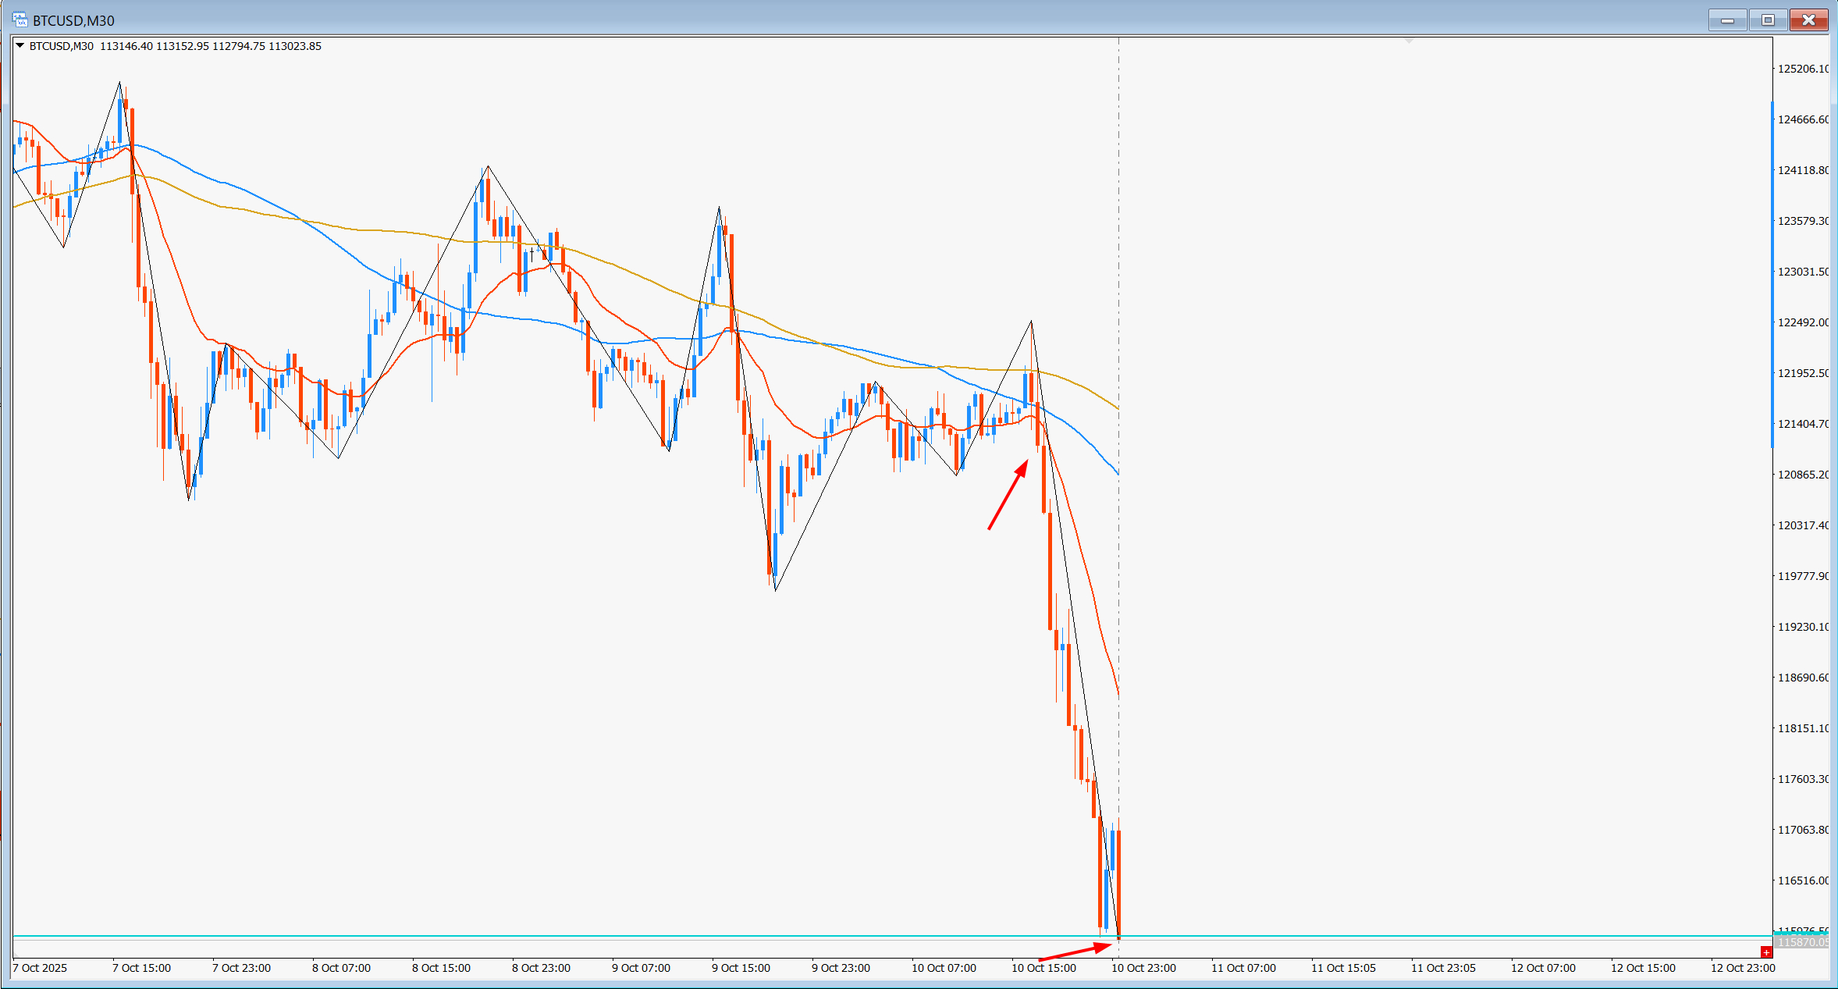The image size is (1838, 989).
Task: Click the "10 Oct 15:00" time axis label
Action: click(x=1044, y=968)
